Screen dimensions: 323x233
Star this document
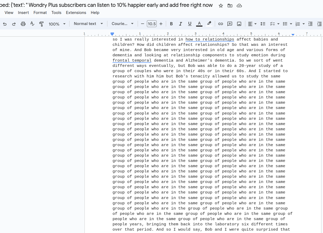coord(221,6)
